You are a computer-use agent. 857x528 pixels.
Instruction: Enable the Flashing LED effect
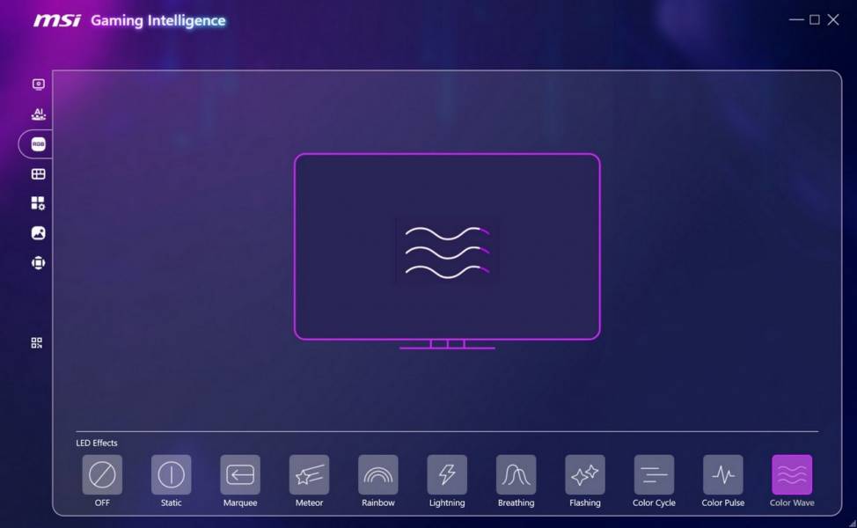coord(585,475)
